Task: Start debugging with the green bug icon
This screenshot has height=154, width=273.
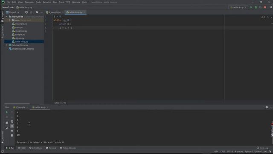Action: 256,7
